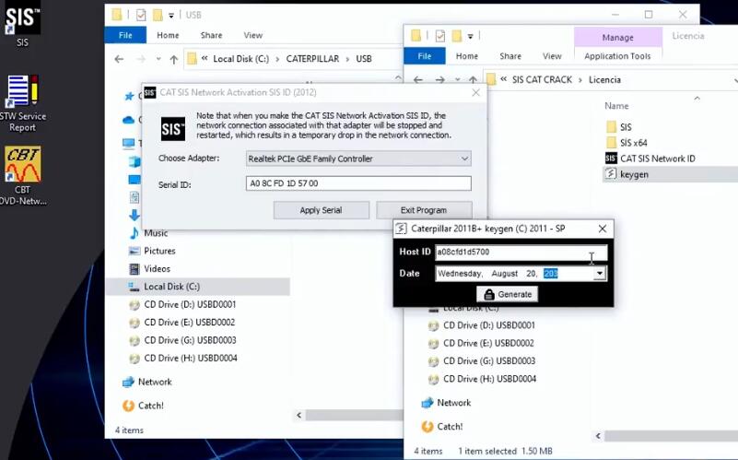
Task: Open the View tab in USB window
Action: (252, 35)
